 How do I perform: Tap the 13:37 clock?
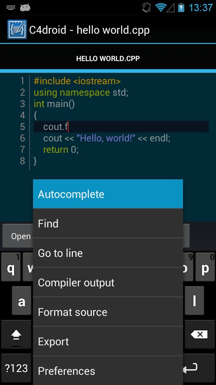201,8
